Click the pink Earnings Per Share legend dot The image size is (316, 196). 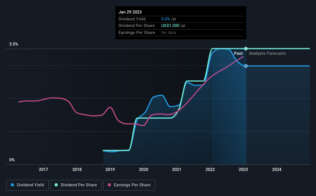click(109, 185)
